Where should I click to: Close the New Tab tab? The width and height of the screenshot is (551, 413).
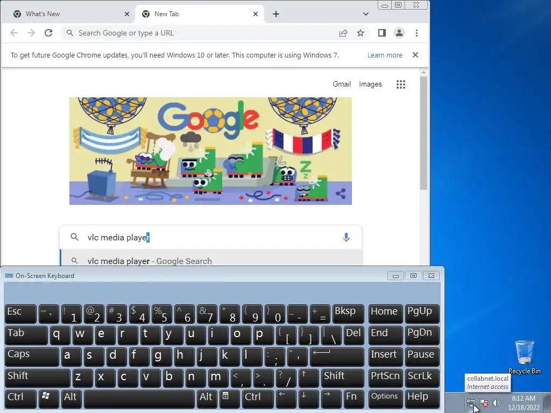[256, 14]
